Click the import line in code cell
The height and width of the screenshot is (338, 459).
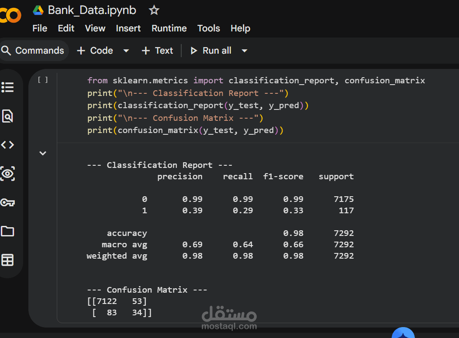(x=256, y=80)
